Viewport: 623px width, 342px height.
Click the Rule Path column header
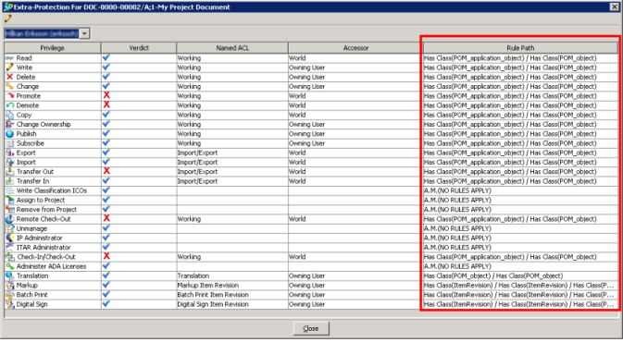click(520, 48)
